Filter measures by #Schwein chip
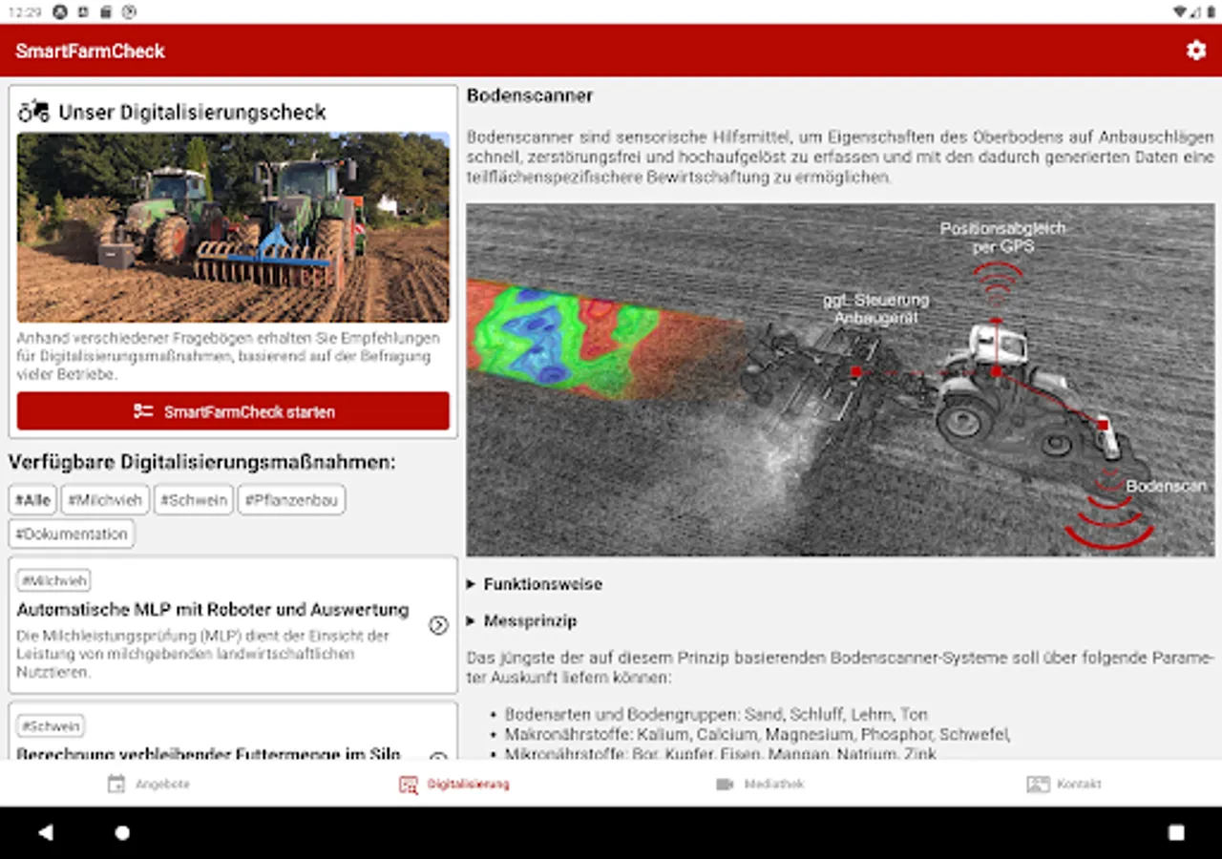 (194, 500)
